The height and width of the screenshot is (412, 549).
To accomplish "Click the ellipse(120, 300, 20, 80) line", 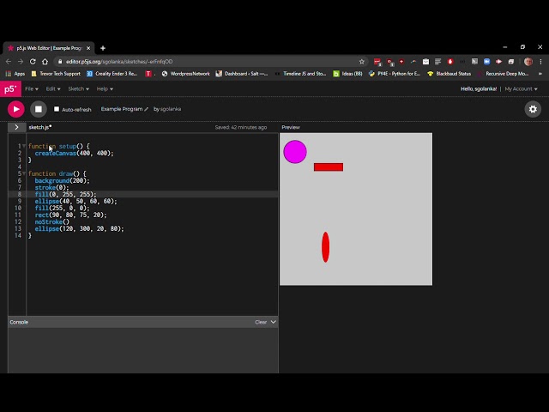I will [79, 228].
